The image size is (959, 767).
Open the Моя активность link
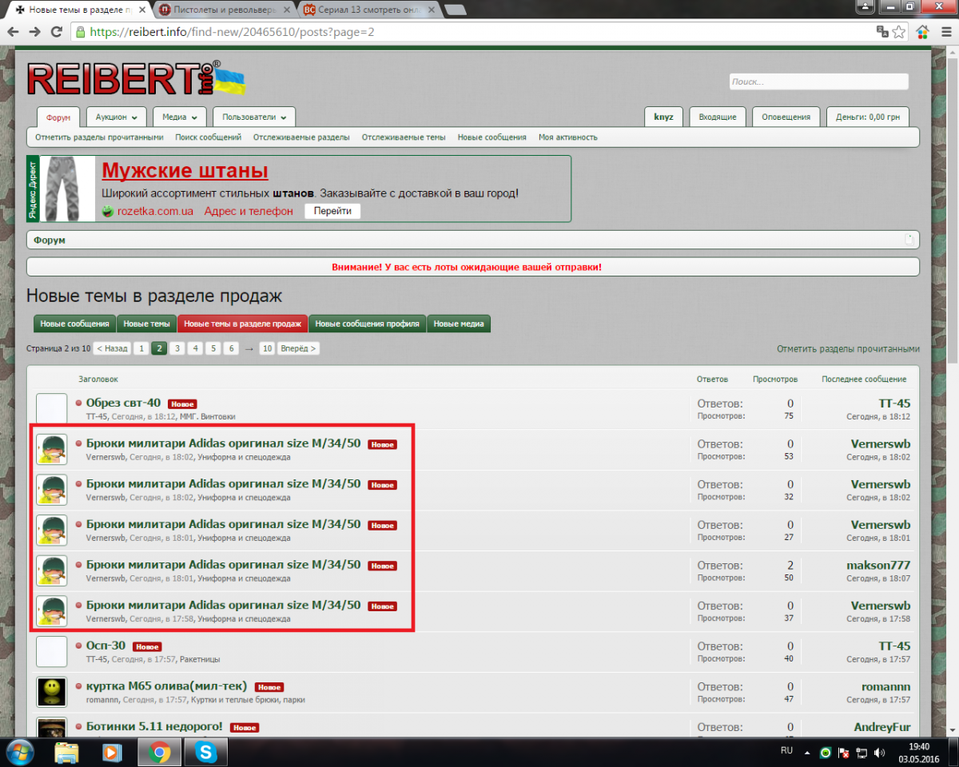tap(568, 137)
